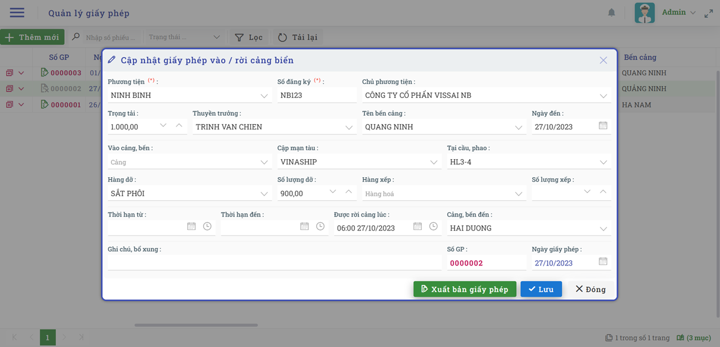Screen dimensions: 720x347
Task: Open calendar picker for Ngày giấy phép
Action: coord(603,262)
